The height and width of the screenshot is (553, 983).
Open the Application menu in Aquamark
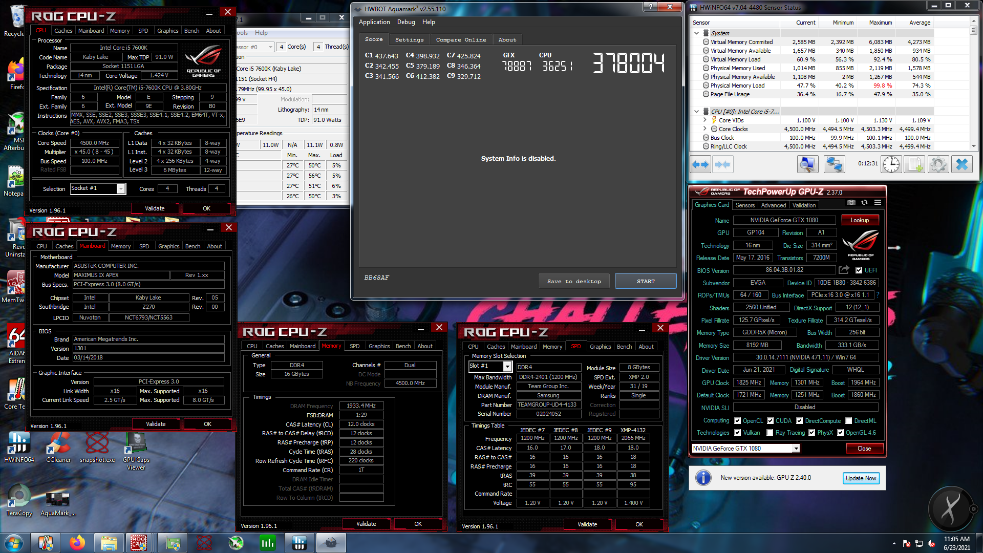(374, 22)
